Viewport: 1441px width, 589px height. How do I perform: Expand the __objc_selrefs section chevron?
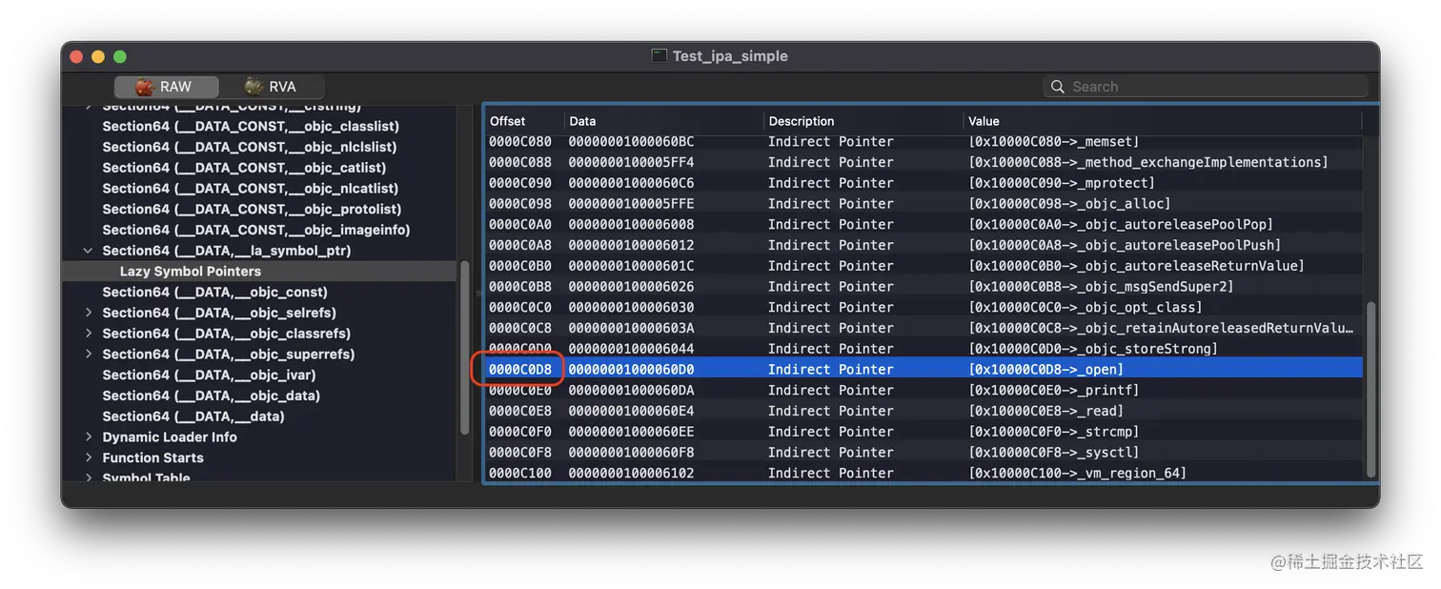(89, 313)
